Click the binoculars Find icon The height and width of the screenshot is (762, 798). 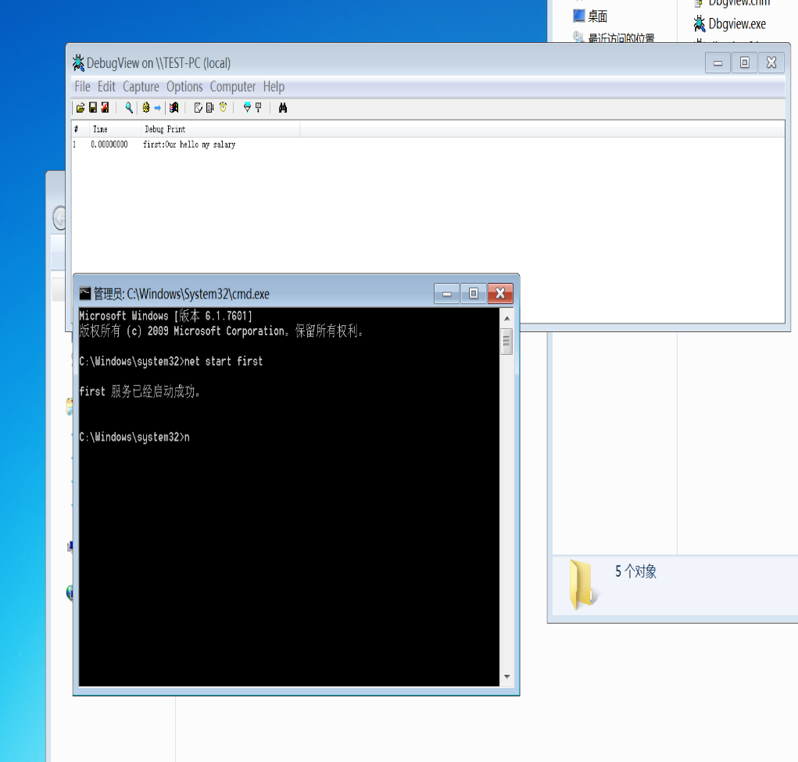coord(283,107)
